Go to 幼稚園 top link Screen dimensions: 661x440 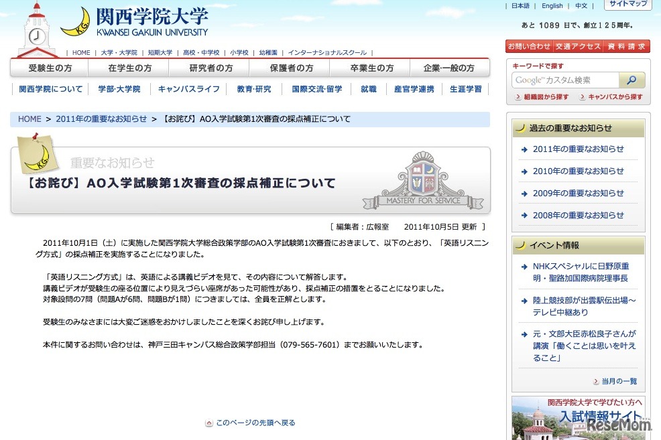pos(268,53)
